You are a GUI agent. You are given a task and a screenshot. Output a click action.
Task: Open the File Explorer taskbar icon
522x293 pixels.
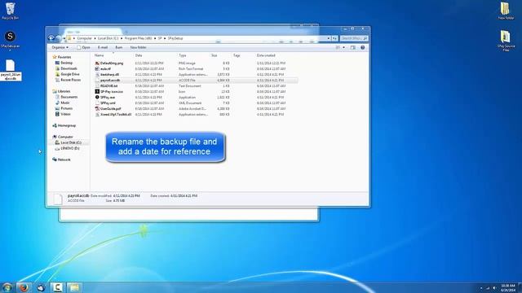(x=74, y=287)
